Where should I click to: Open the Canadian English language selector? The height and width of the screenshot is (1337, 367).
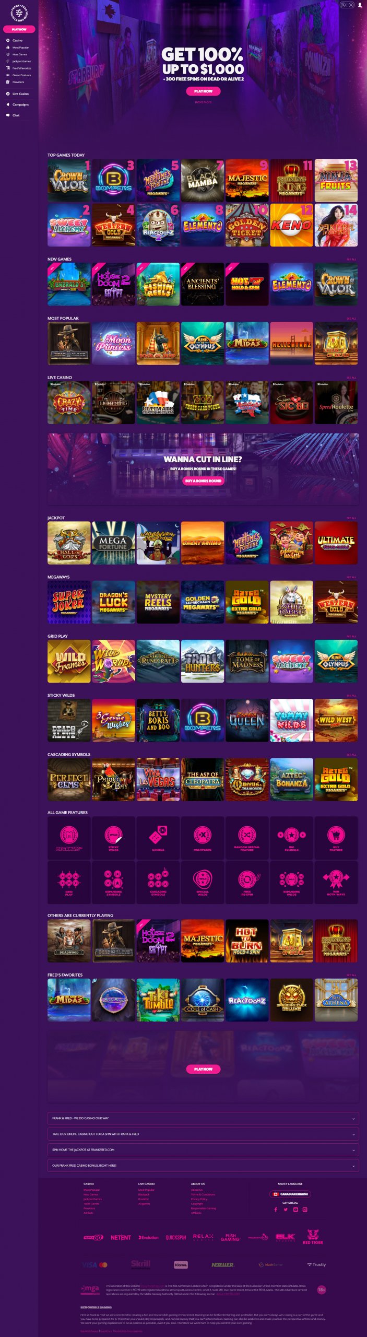point(290,1194)
